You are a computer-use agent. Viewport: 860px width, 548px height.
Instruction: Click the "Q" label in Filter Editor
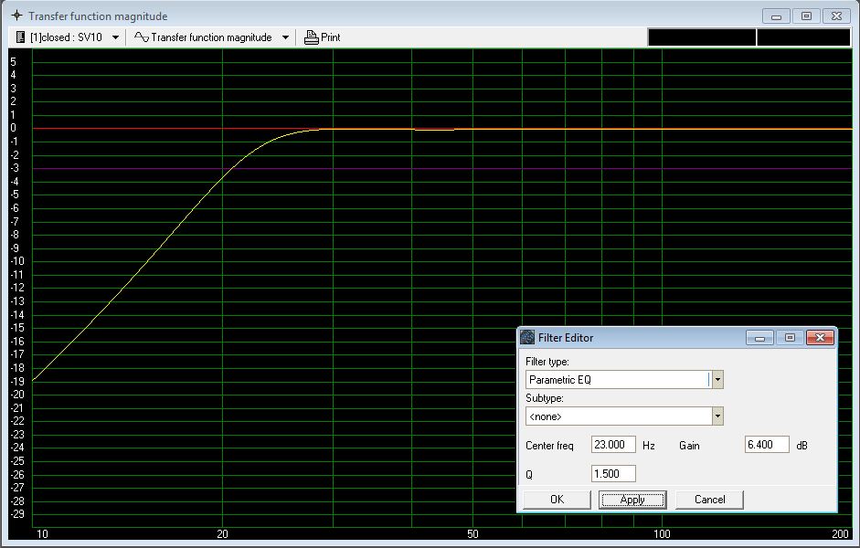[x=529, y=475]
